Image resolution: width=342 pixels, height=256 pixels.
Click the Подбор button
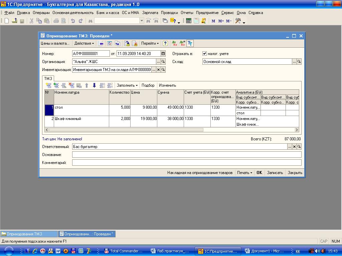click(x=148, y=85)
